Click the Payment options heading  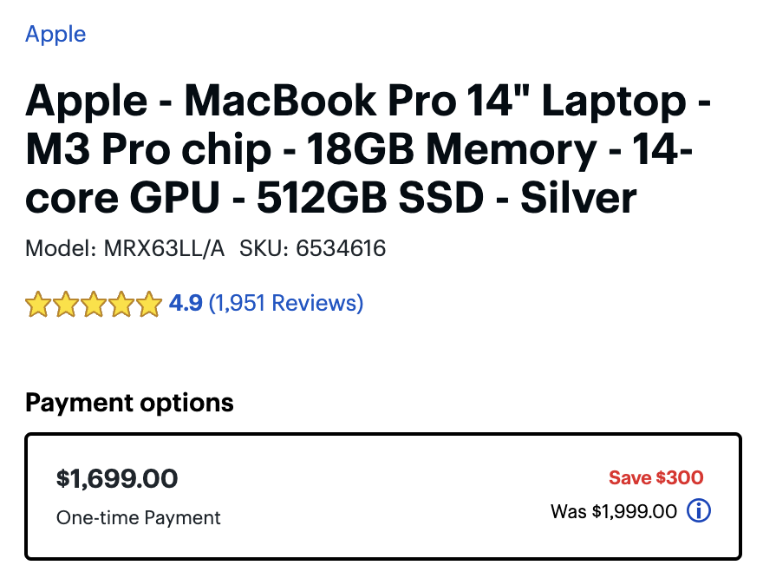tap(129, 404)
